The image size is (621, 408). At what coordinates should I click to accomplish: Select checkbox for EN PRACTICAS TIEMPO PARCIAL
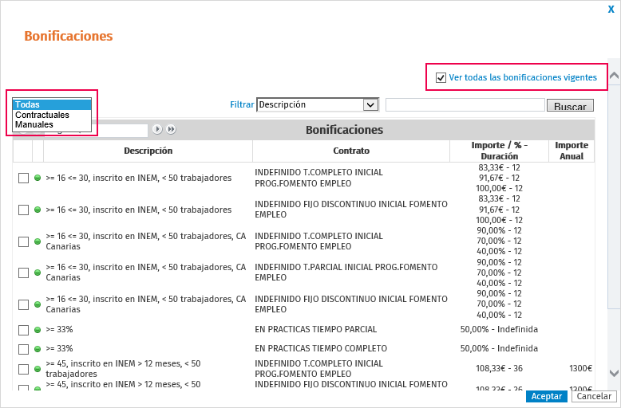(x=23, y=330)
